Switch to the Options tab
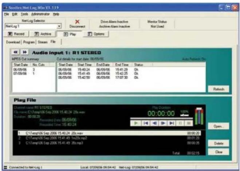The height and width of the screenshot is (171, 240). pyautogui.click(x=96, y=34)
